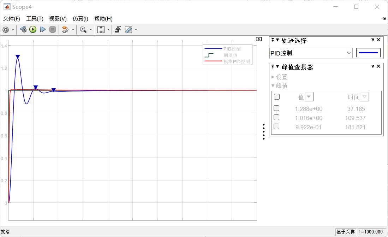This screenshot has width=388, height=237.
Task: Open the 视图(V) menu
Action: click(x=58, y=19)
